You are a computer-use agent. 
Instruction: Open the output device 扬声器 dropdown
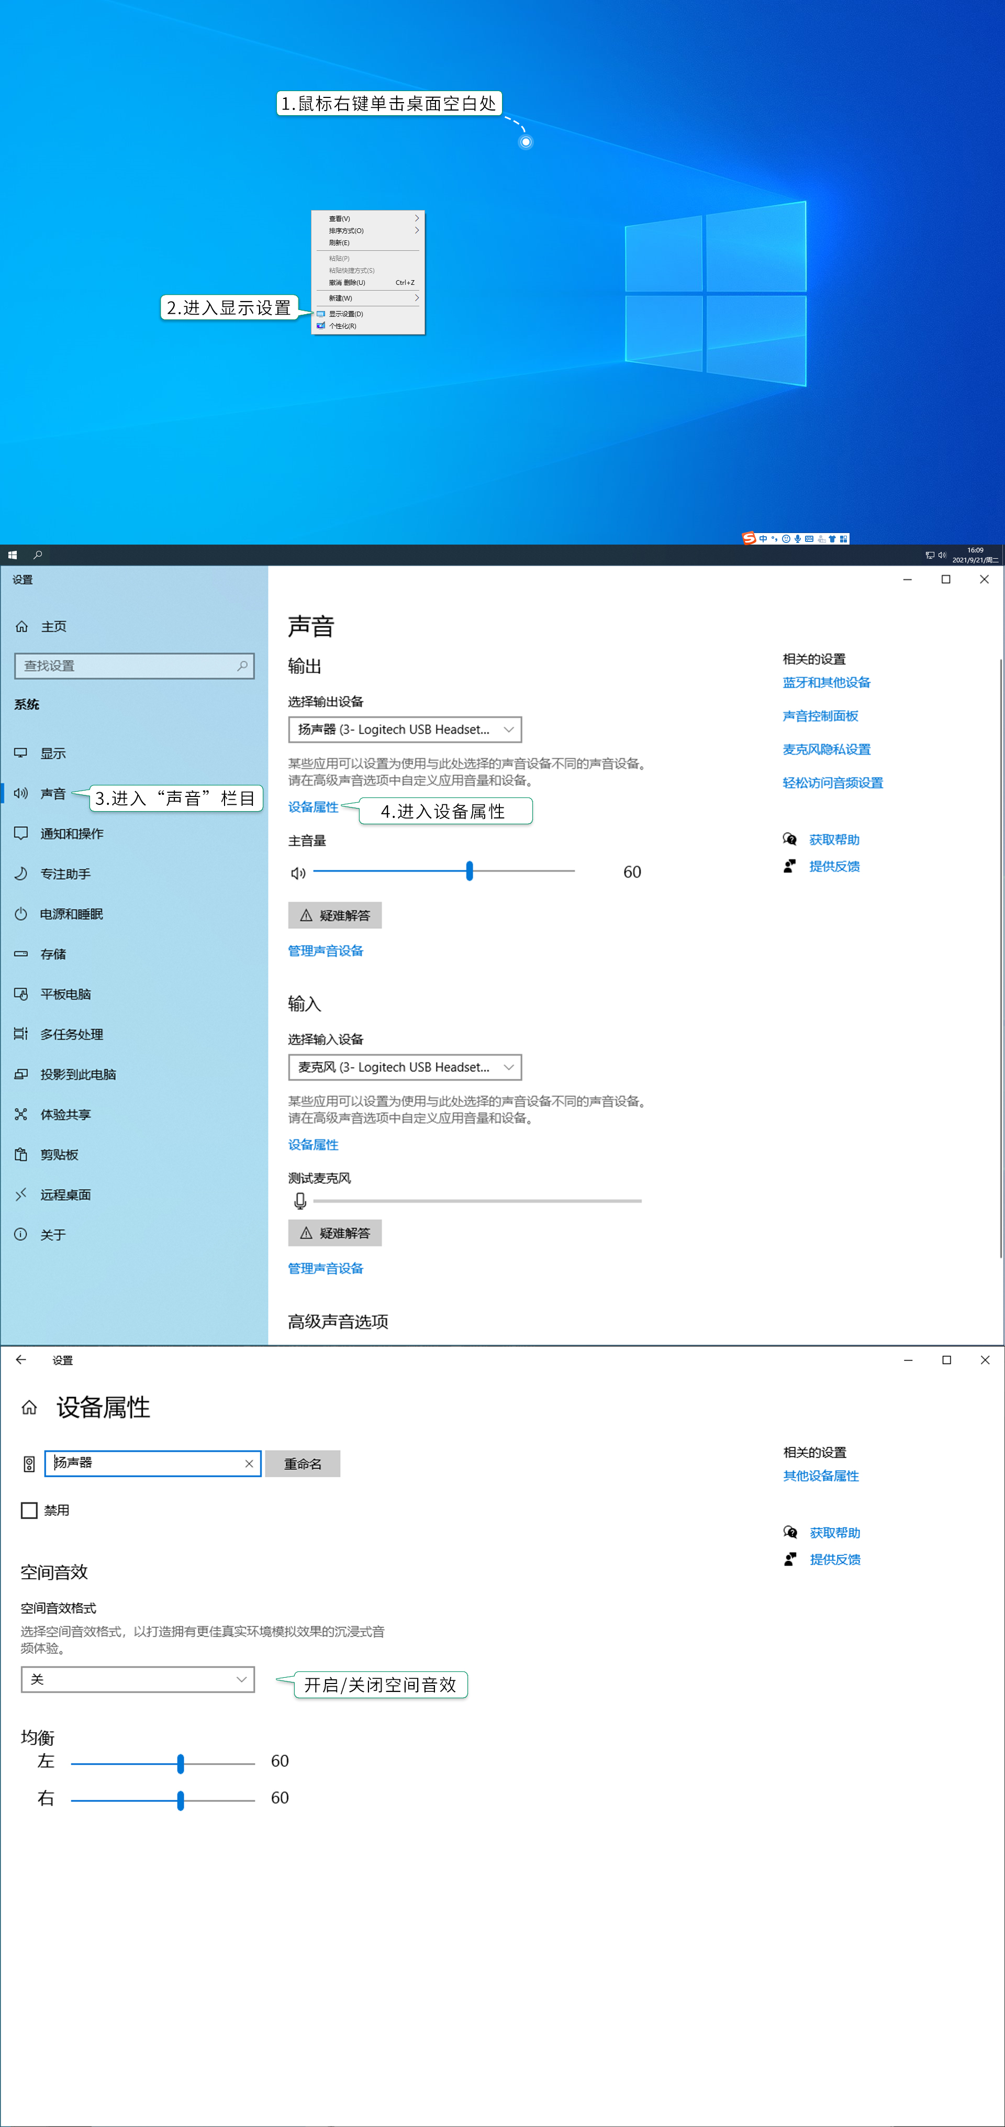405,729
